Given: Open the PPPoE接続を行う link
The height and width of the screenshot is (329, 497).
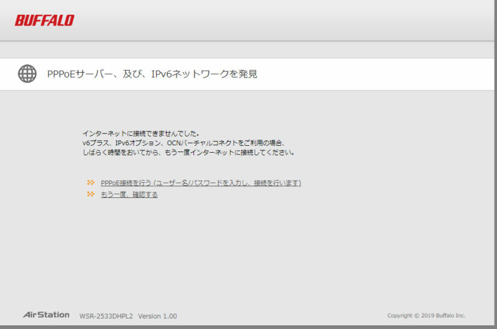Looking at the screenshot, I should (x=201, y=183).
